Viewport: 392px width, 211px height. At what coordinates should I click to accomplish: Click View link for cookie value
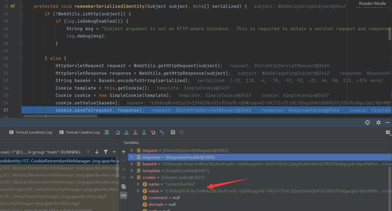pos(387,191)
